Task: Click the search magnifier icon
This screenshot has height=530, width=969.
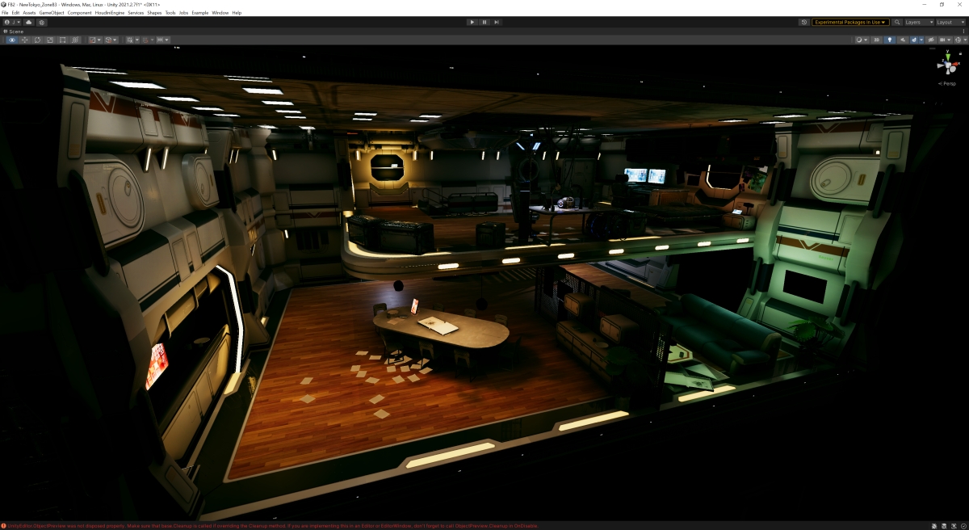Action: 897,23
